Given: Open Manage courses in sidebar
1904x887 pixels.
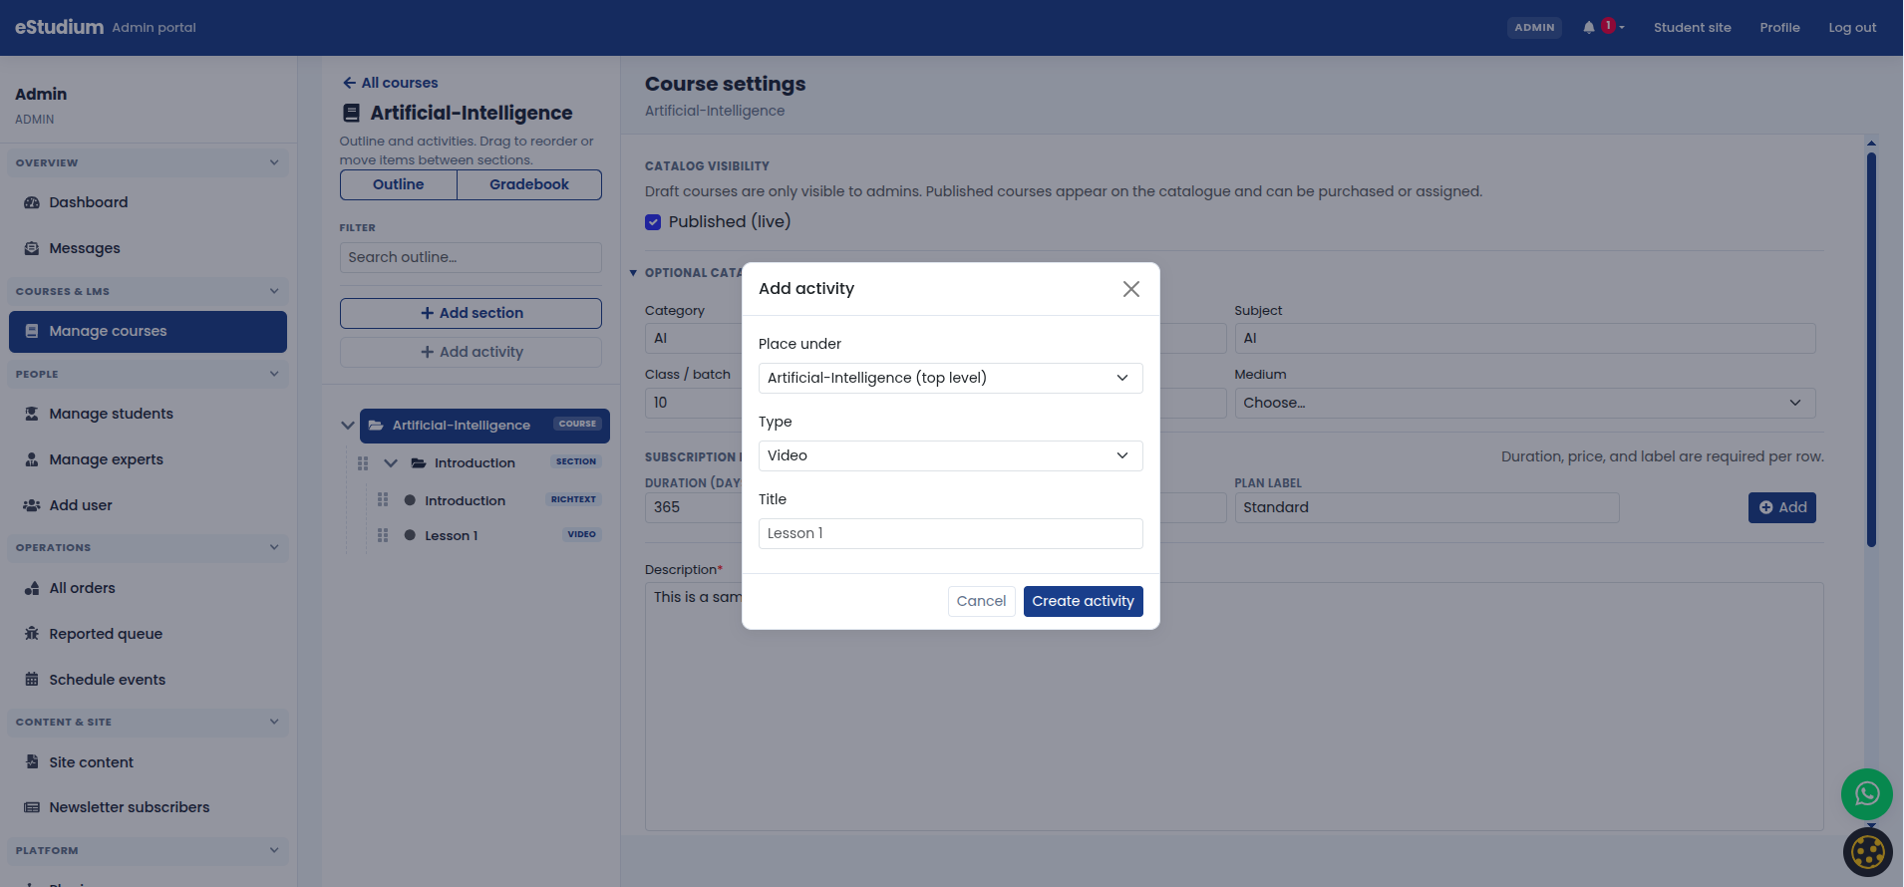Looking at the screenshot, I should (148, 332).
